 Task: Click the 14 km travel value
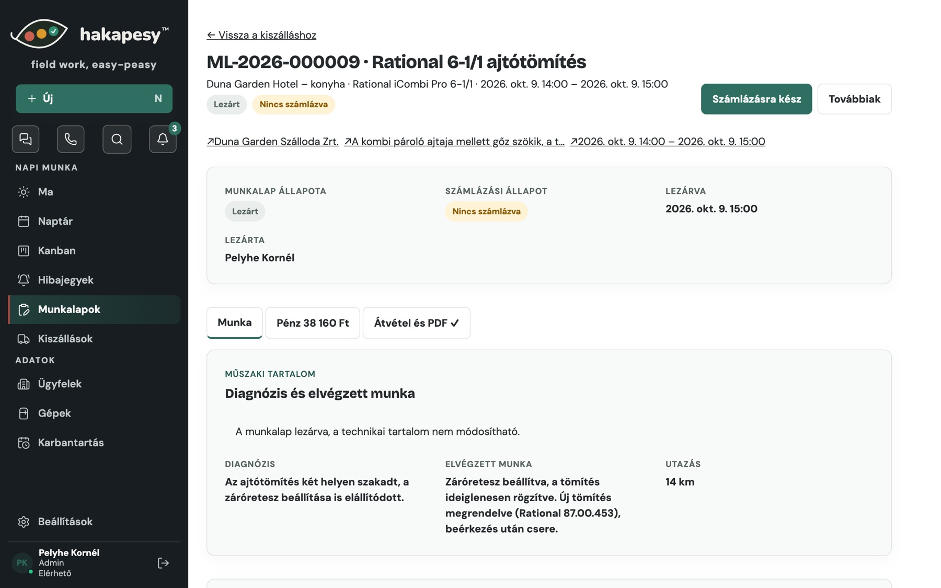pos(680,482)
